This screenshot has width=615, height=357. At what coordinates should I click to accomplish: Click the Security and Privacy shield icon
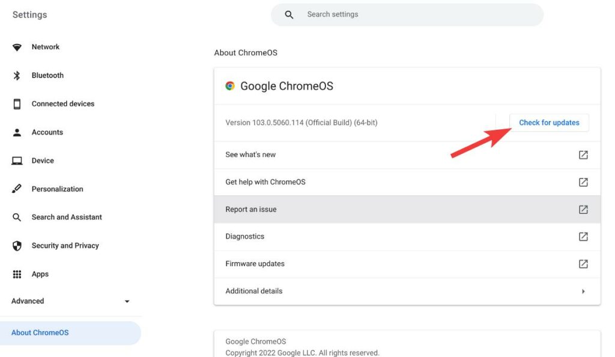pos(17,245)
